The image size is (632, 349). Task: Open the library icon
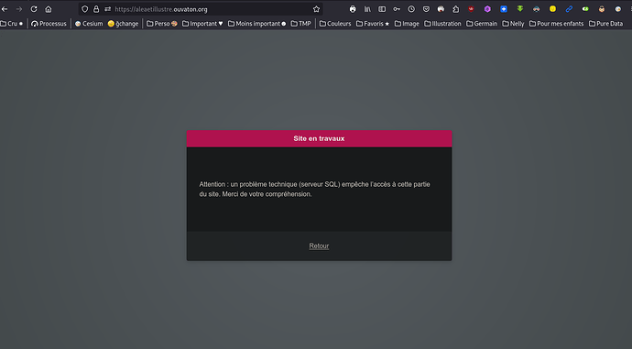coord(367,9)
